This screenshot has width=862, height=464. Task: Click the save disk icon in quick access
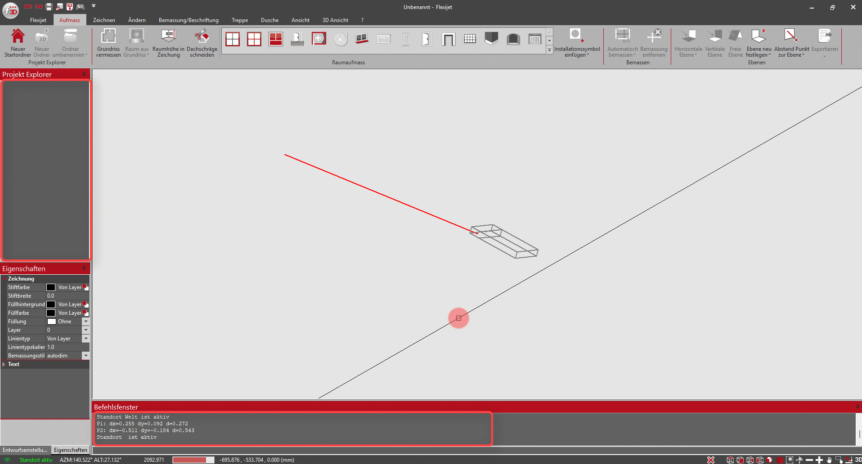coord(49,7)
